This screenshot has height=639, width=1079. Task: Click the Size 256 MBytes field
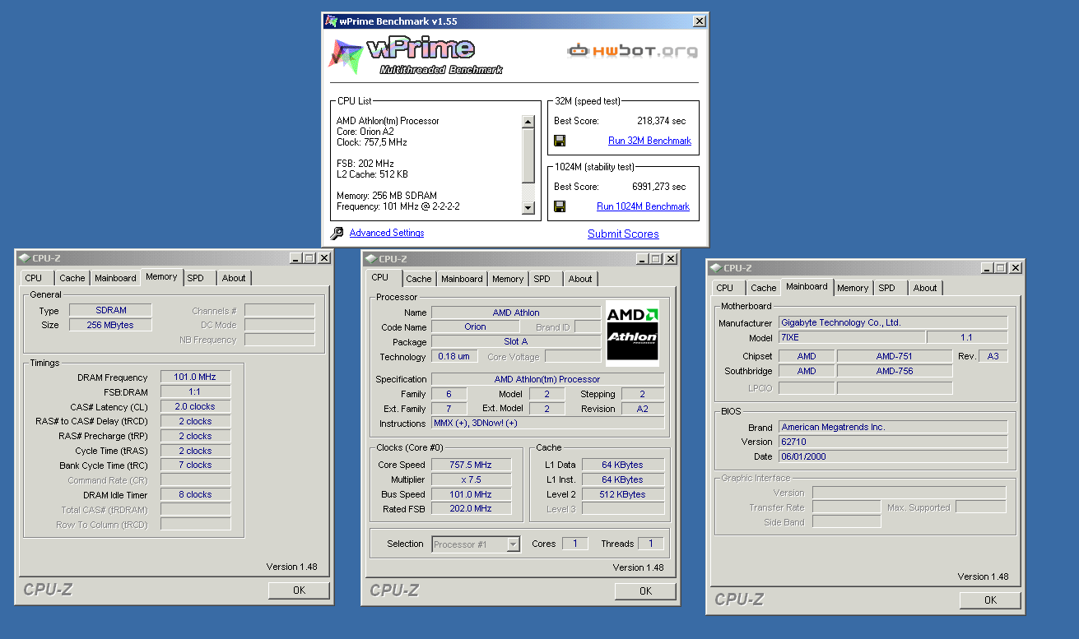[x=110, y=325]
